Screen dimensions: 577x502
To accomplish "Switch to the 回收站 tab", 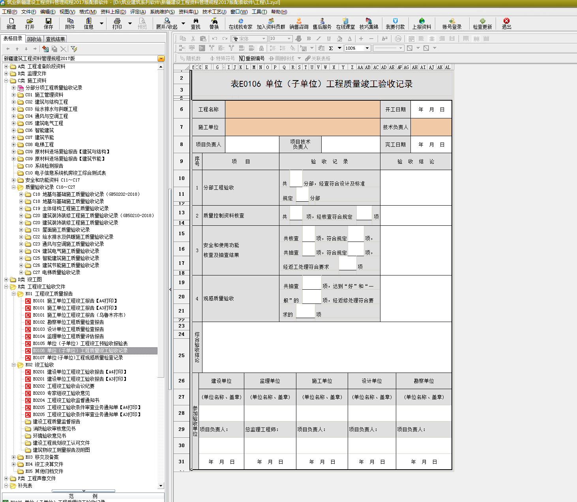I will click(34, 39).
